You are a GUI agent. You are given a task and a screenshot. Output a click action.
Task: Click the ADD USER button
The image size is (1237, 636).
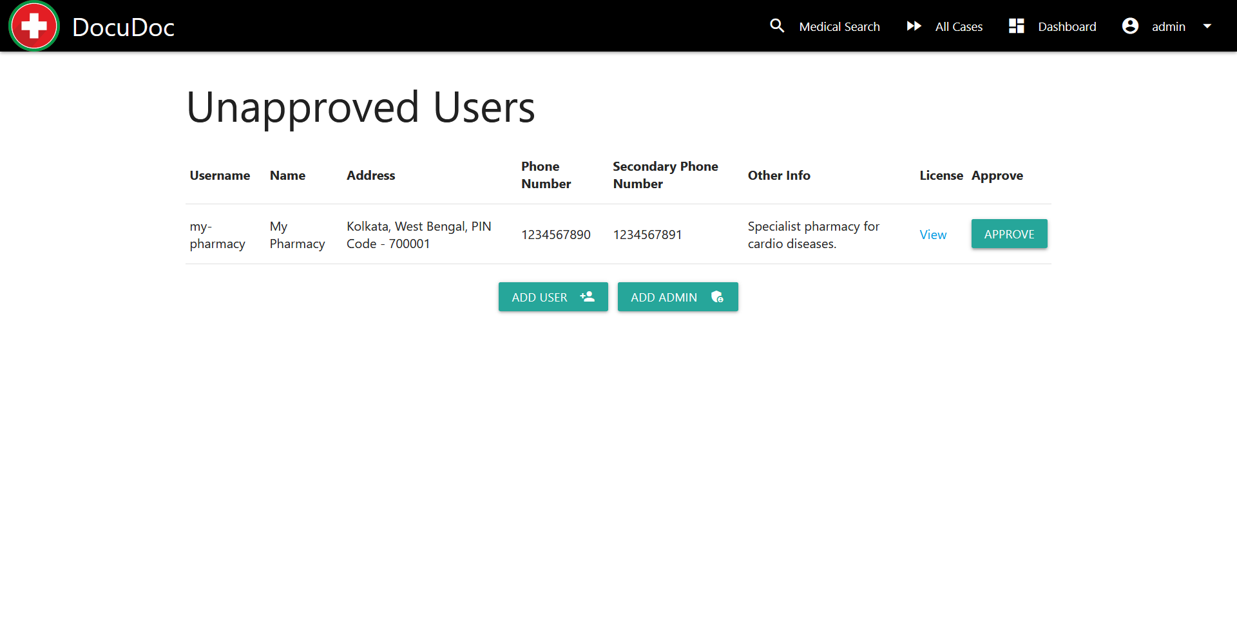click(x=553, y=296)
